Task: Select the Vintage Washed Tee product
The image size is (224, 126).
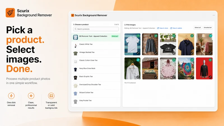Action: pos(96,53)
